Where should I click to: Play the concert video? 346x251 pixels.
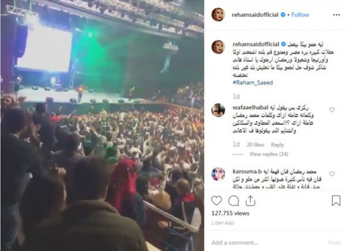[102, 125]
